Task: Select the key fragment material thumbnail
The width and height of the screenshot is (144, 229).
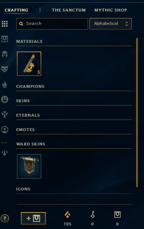Action: [29, 64]
